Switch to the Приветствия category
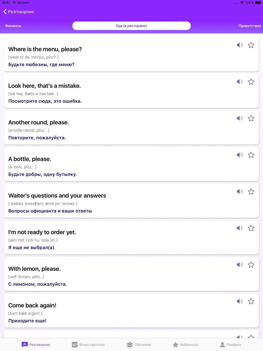This screenshot has width=263, height=351. coord(250,26)
